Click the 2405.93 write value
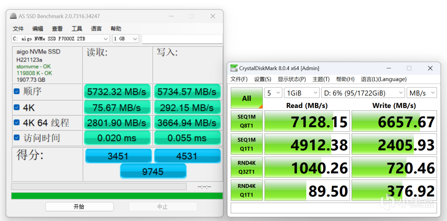 pyautogui.click(x=394, y=144)
